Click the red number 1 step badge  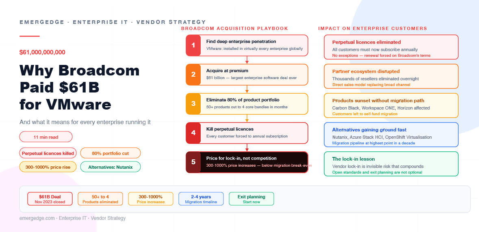click(193, 45)
